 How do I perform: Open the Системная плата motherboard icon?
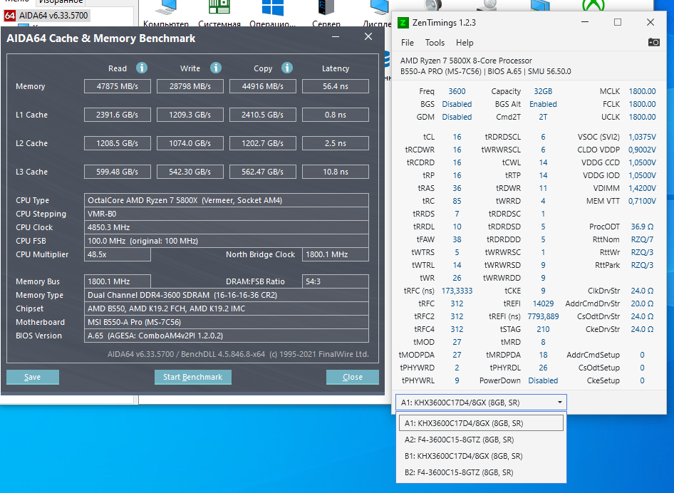coord(219,13)
